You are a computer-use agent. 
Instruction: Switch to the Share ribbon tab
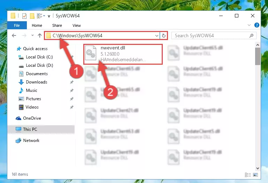(57, 25)
